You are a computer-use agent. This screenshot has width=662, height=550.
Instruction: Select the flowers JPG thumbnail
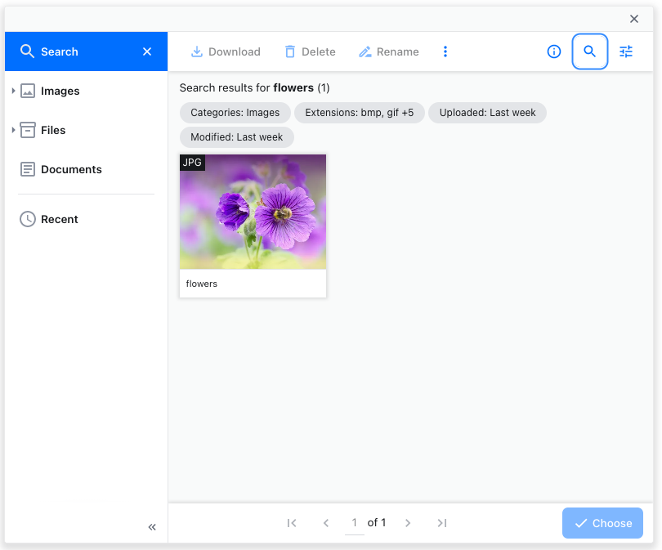point(253,212)
